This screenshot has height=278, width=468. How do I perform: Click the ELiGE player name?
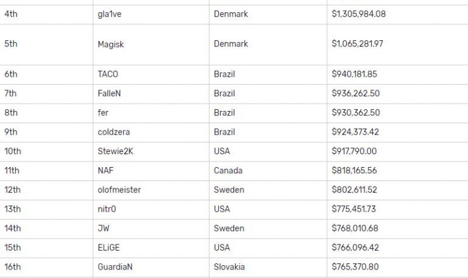(109, 248)
